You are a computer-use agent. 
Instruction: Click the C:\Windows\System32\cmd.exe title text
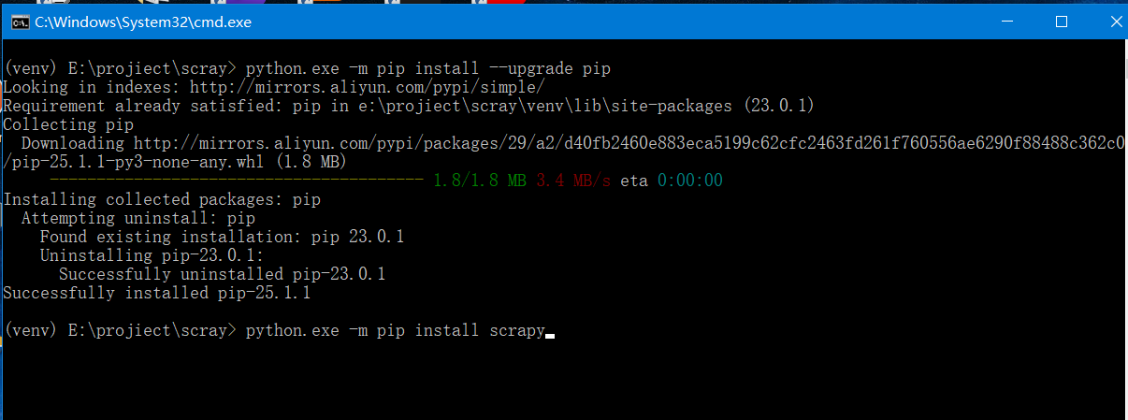(143, 22)
